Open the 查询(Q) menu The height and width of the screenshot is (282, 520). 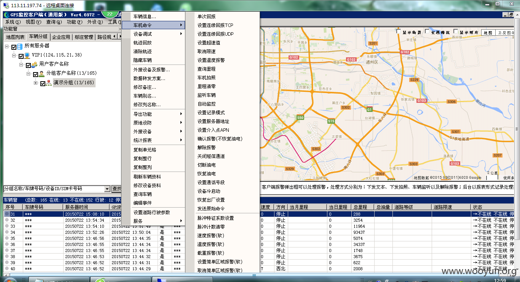click(54, 22)
